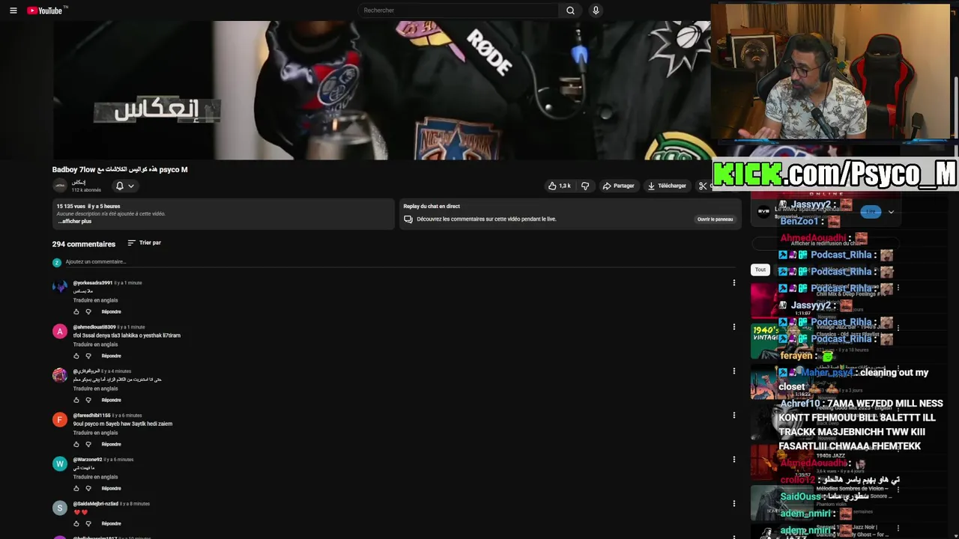Open options menu for @faresdhibi1155 comment
The image size is (959, 539).
tap(734, 415)
